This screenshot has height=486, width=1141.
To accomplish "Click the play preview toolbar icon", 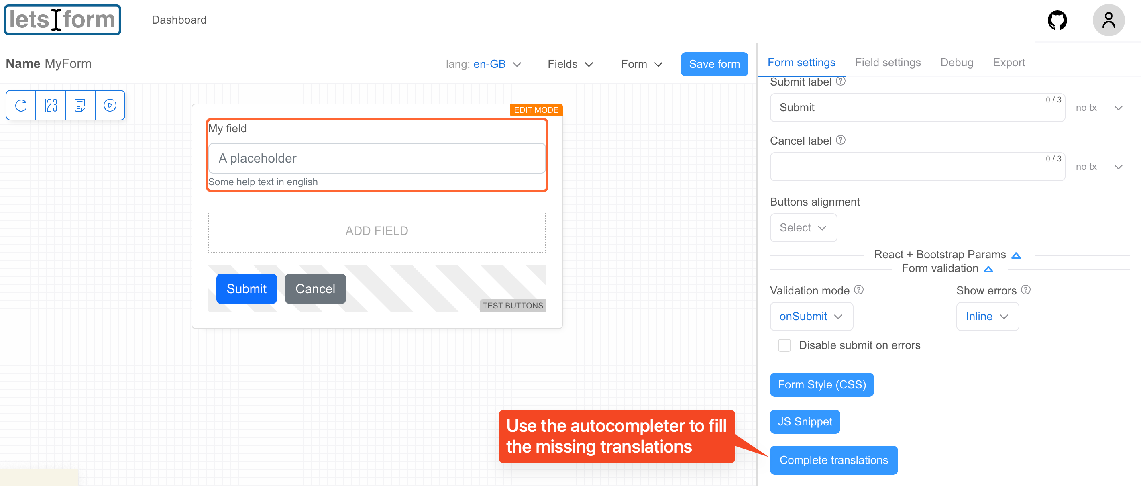I will click(x=110, y=106).
